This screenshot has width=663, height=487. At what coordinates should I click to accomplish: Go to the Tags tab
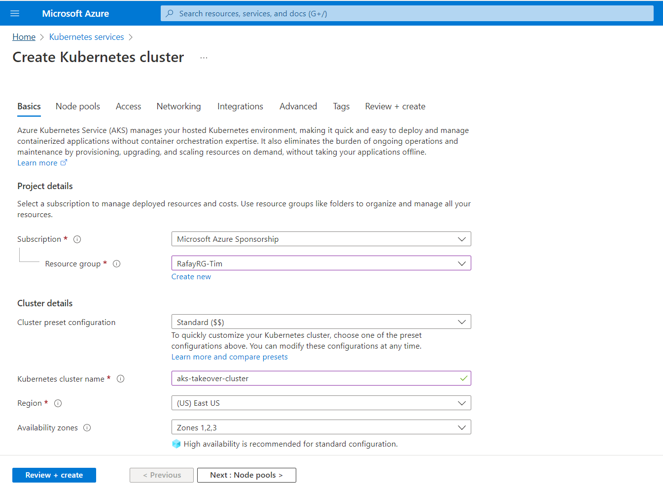point(341,106)
